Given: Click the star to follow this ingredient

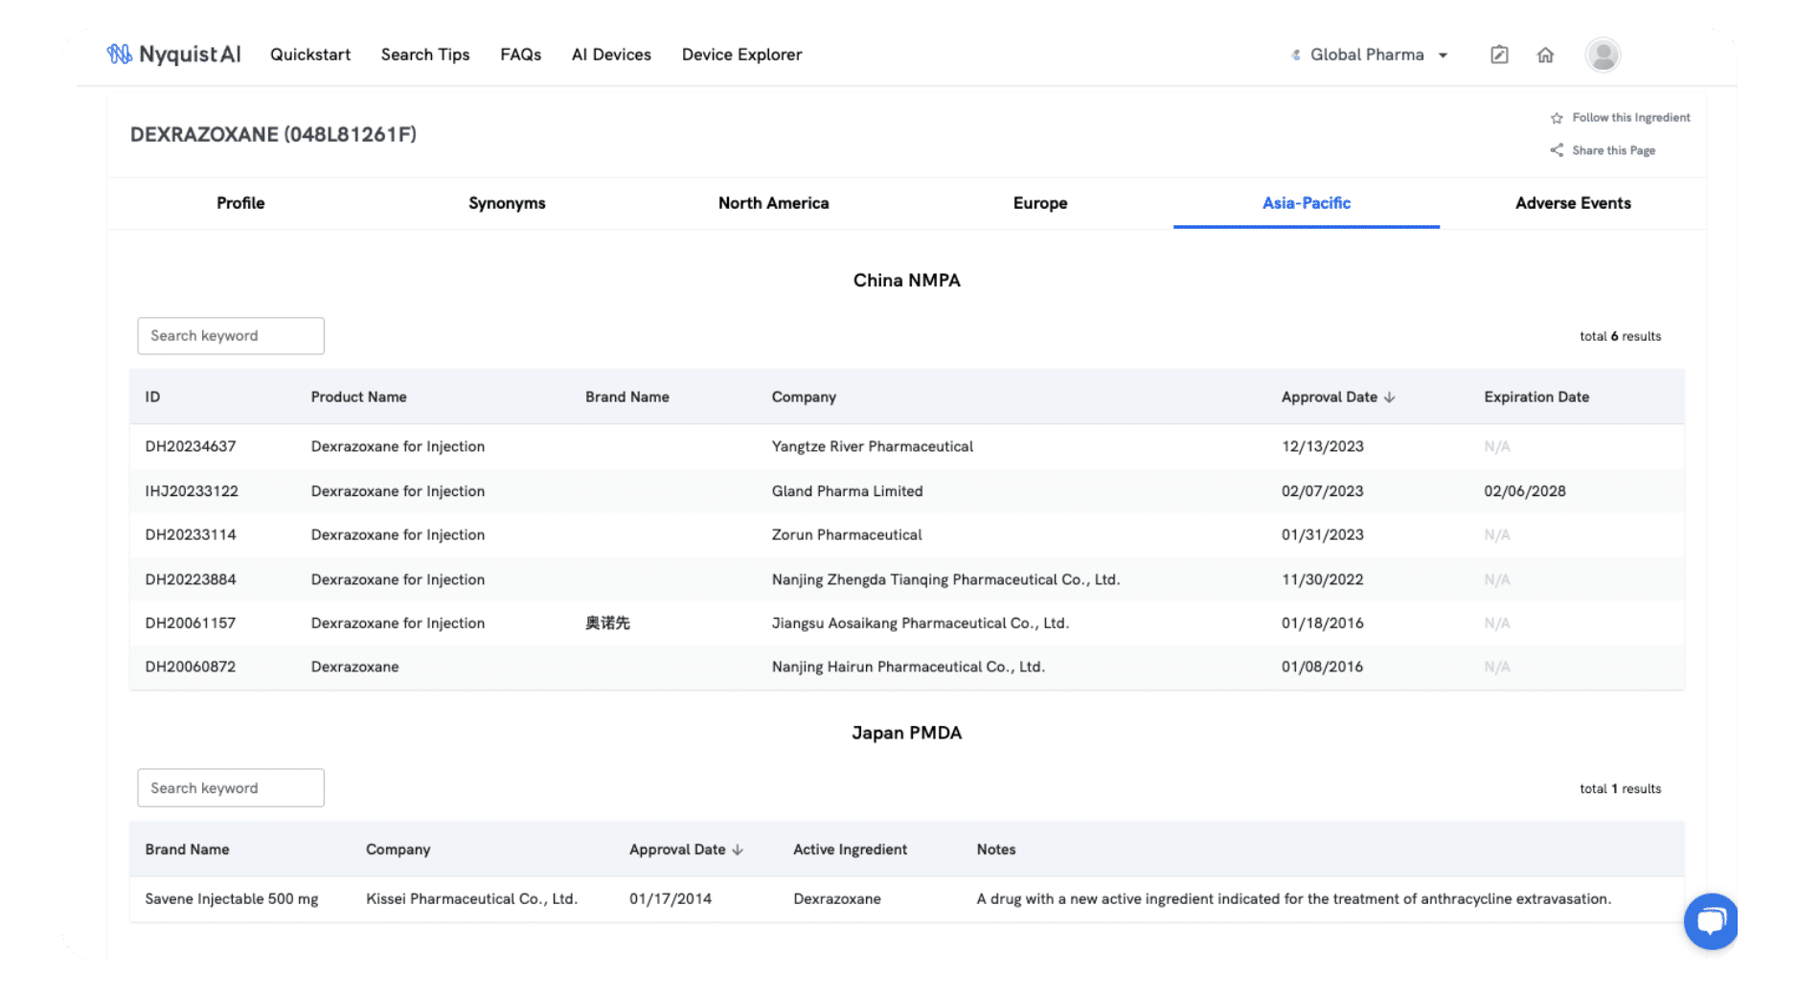Looking at the screenshot, I should pyautogui.click(x=1557, y=117).
